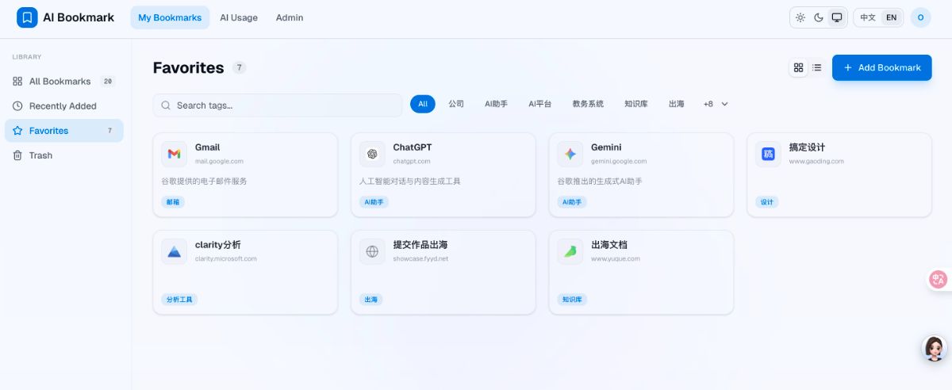Viewport: 952px width, 390px height.
Task: Click the Gmail envelope icon
Action: coord(174,154)
